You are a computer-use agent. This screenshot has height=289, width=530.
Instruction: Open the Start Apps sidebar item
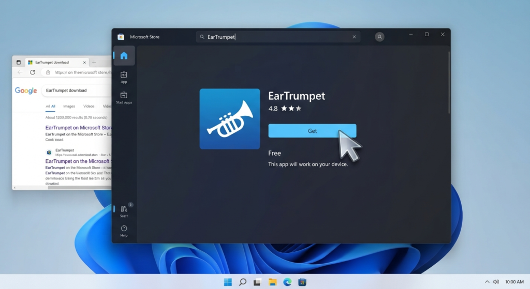pos(124,98)
